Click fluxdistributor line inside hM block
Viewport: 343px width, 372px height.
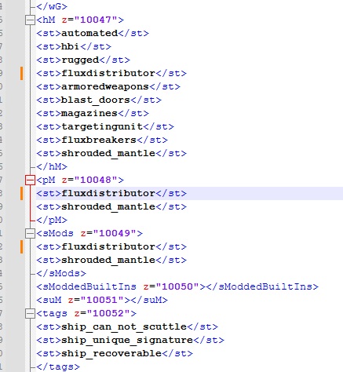(111, 73)
